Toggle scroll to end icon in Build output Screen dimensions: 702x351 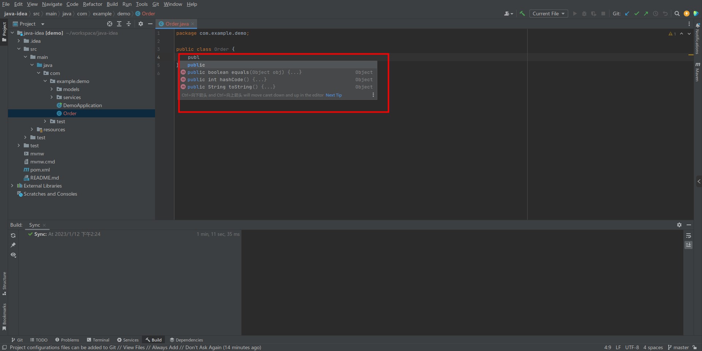tap(688, 245)
